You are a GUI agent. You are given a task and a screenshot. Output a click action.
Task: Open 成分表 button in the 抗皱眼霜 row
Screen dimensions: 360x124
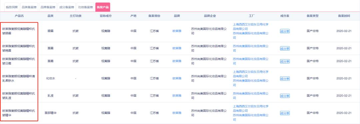[285, 31]
